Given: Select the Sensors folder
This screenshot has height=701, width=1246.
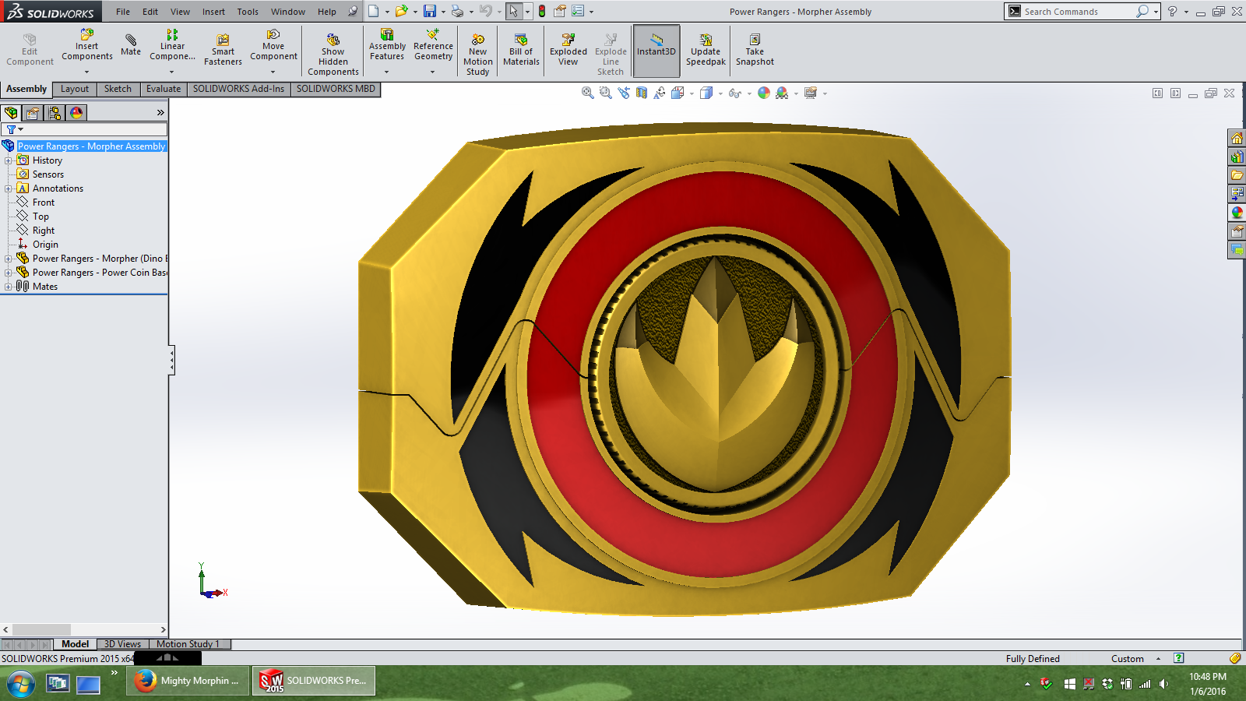Looking at the screenshot, I should pos(48,174).
